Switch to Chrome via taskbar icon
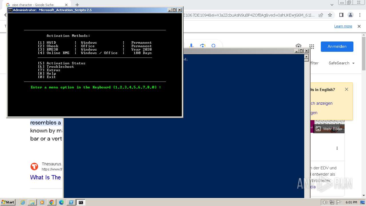 pos(52,202)
